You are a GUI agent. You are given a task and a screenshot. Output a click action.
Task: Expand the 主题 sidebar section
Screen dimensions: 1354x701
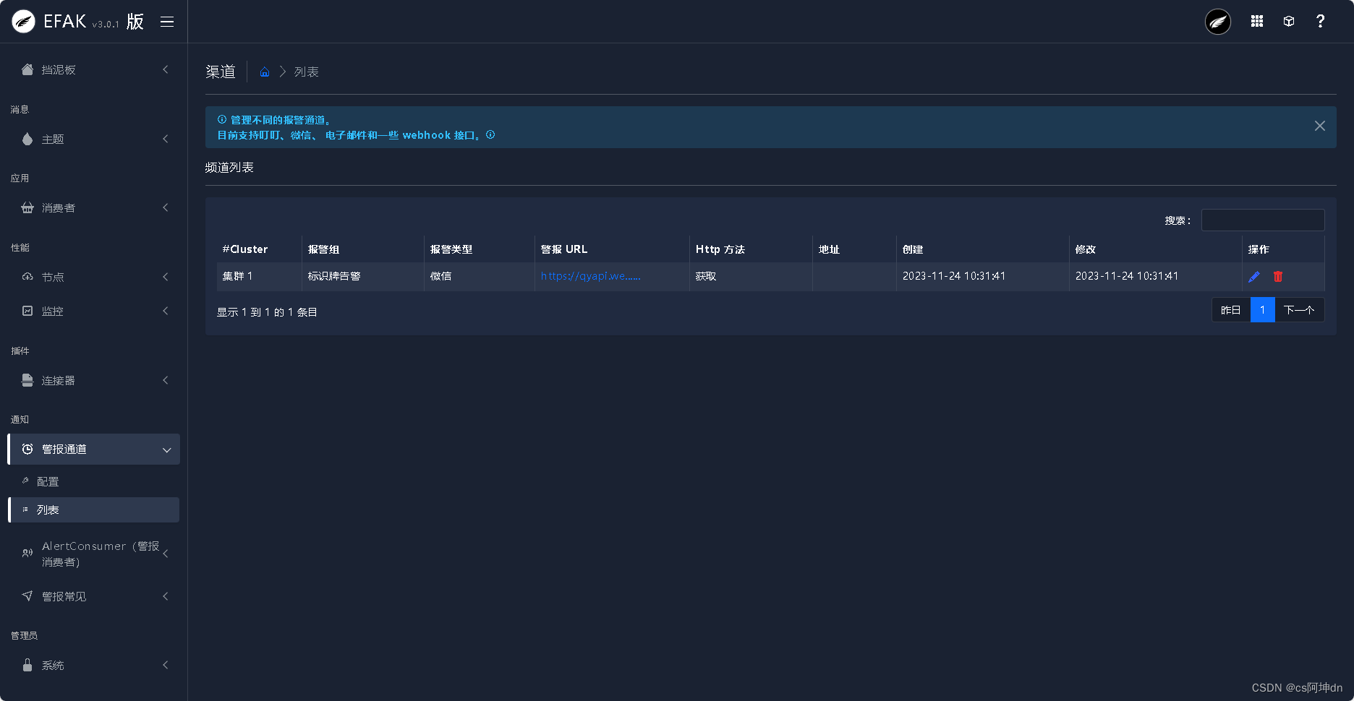click(x=51, y=139)
